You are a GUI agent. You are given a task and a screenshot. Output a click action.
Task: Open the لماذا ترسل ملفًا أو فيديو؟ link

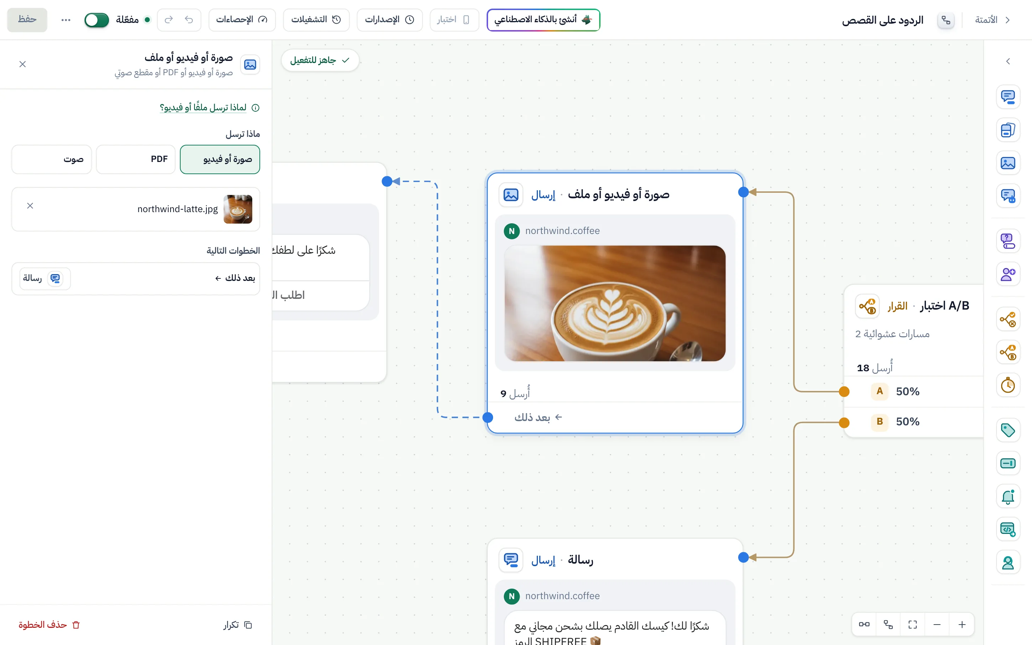click(203, 107)
